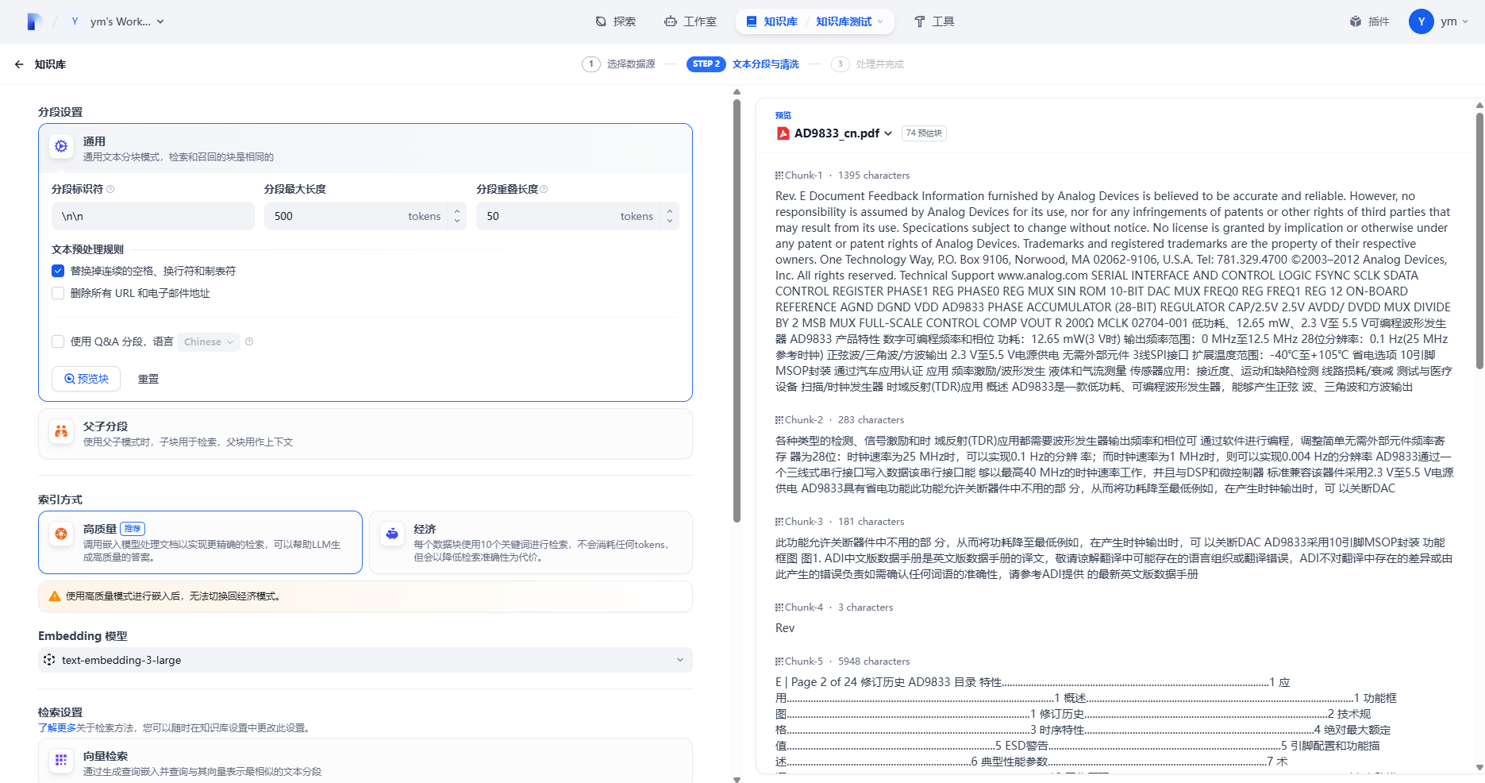
Task: Click the back arrow beside 知识库
Action: 19,64
